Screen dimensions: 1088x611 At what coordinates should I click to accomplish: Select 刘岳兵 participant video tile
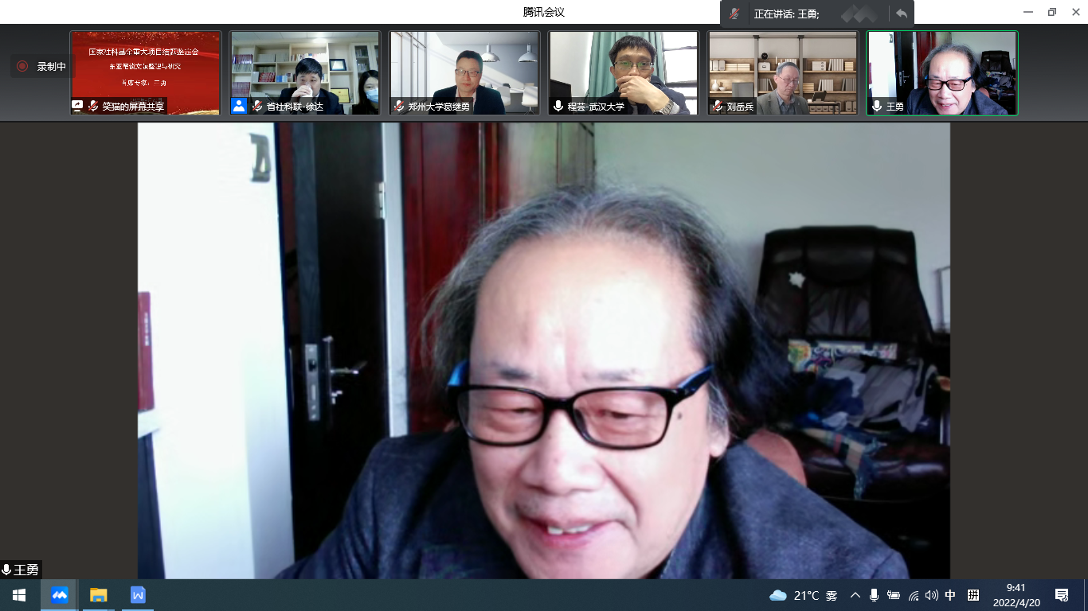pyautogui.click(x=783, y=72)
